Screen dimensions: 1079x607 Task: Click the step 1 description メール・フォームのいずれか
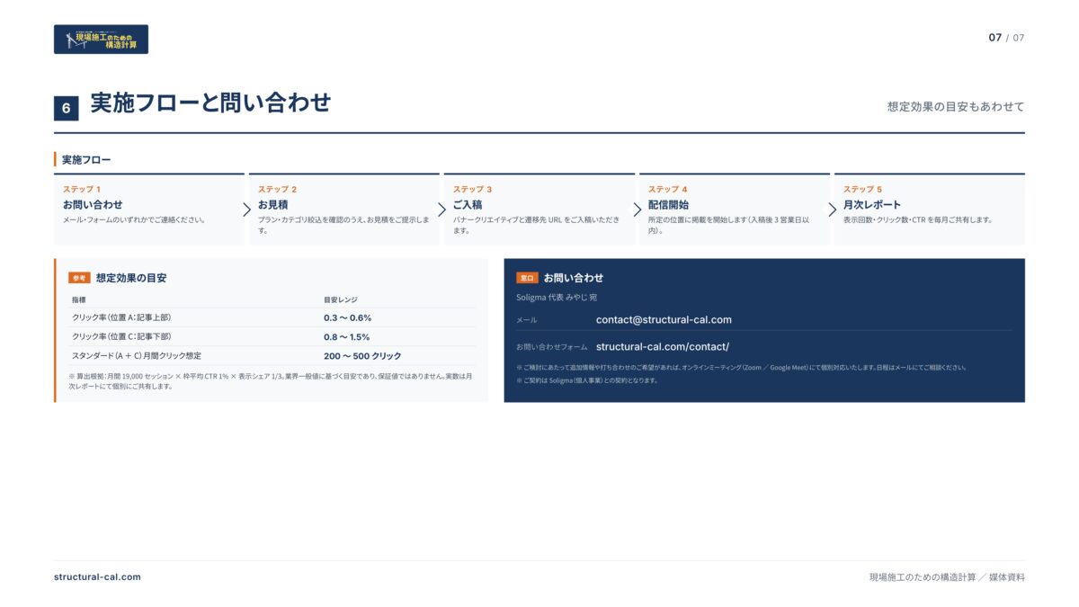tap(135, 219)
